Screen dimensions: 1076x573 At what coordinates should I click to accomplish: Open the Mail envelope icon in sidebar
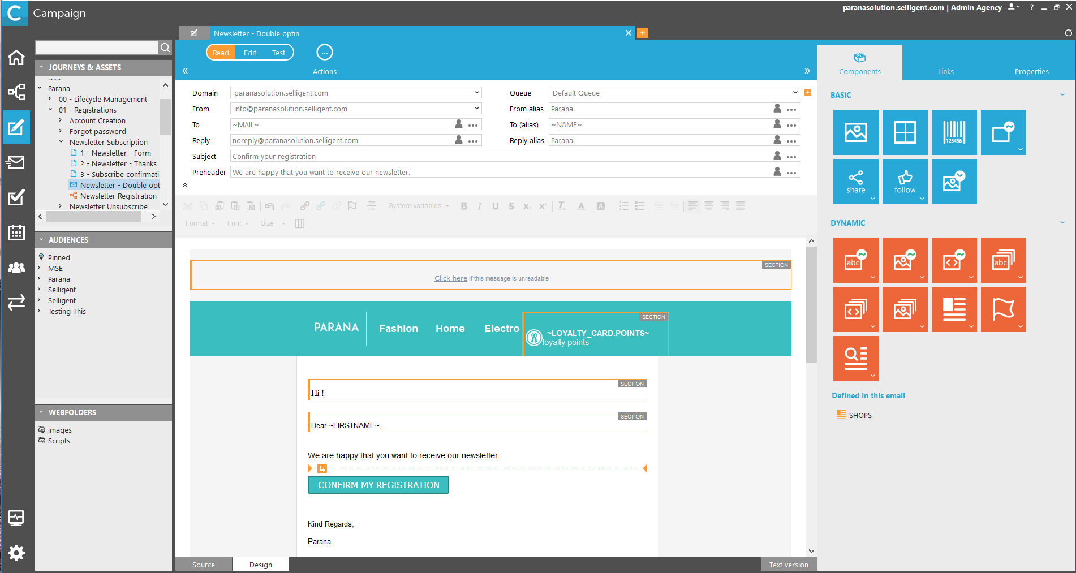[16, 162]
